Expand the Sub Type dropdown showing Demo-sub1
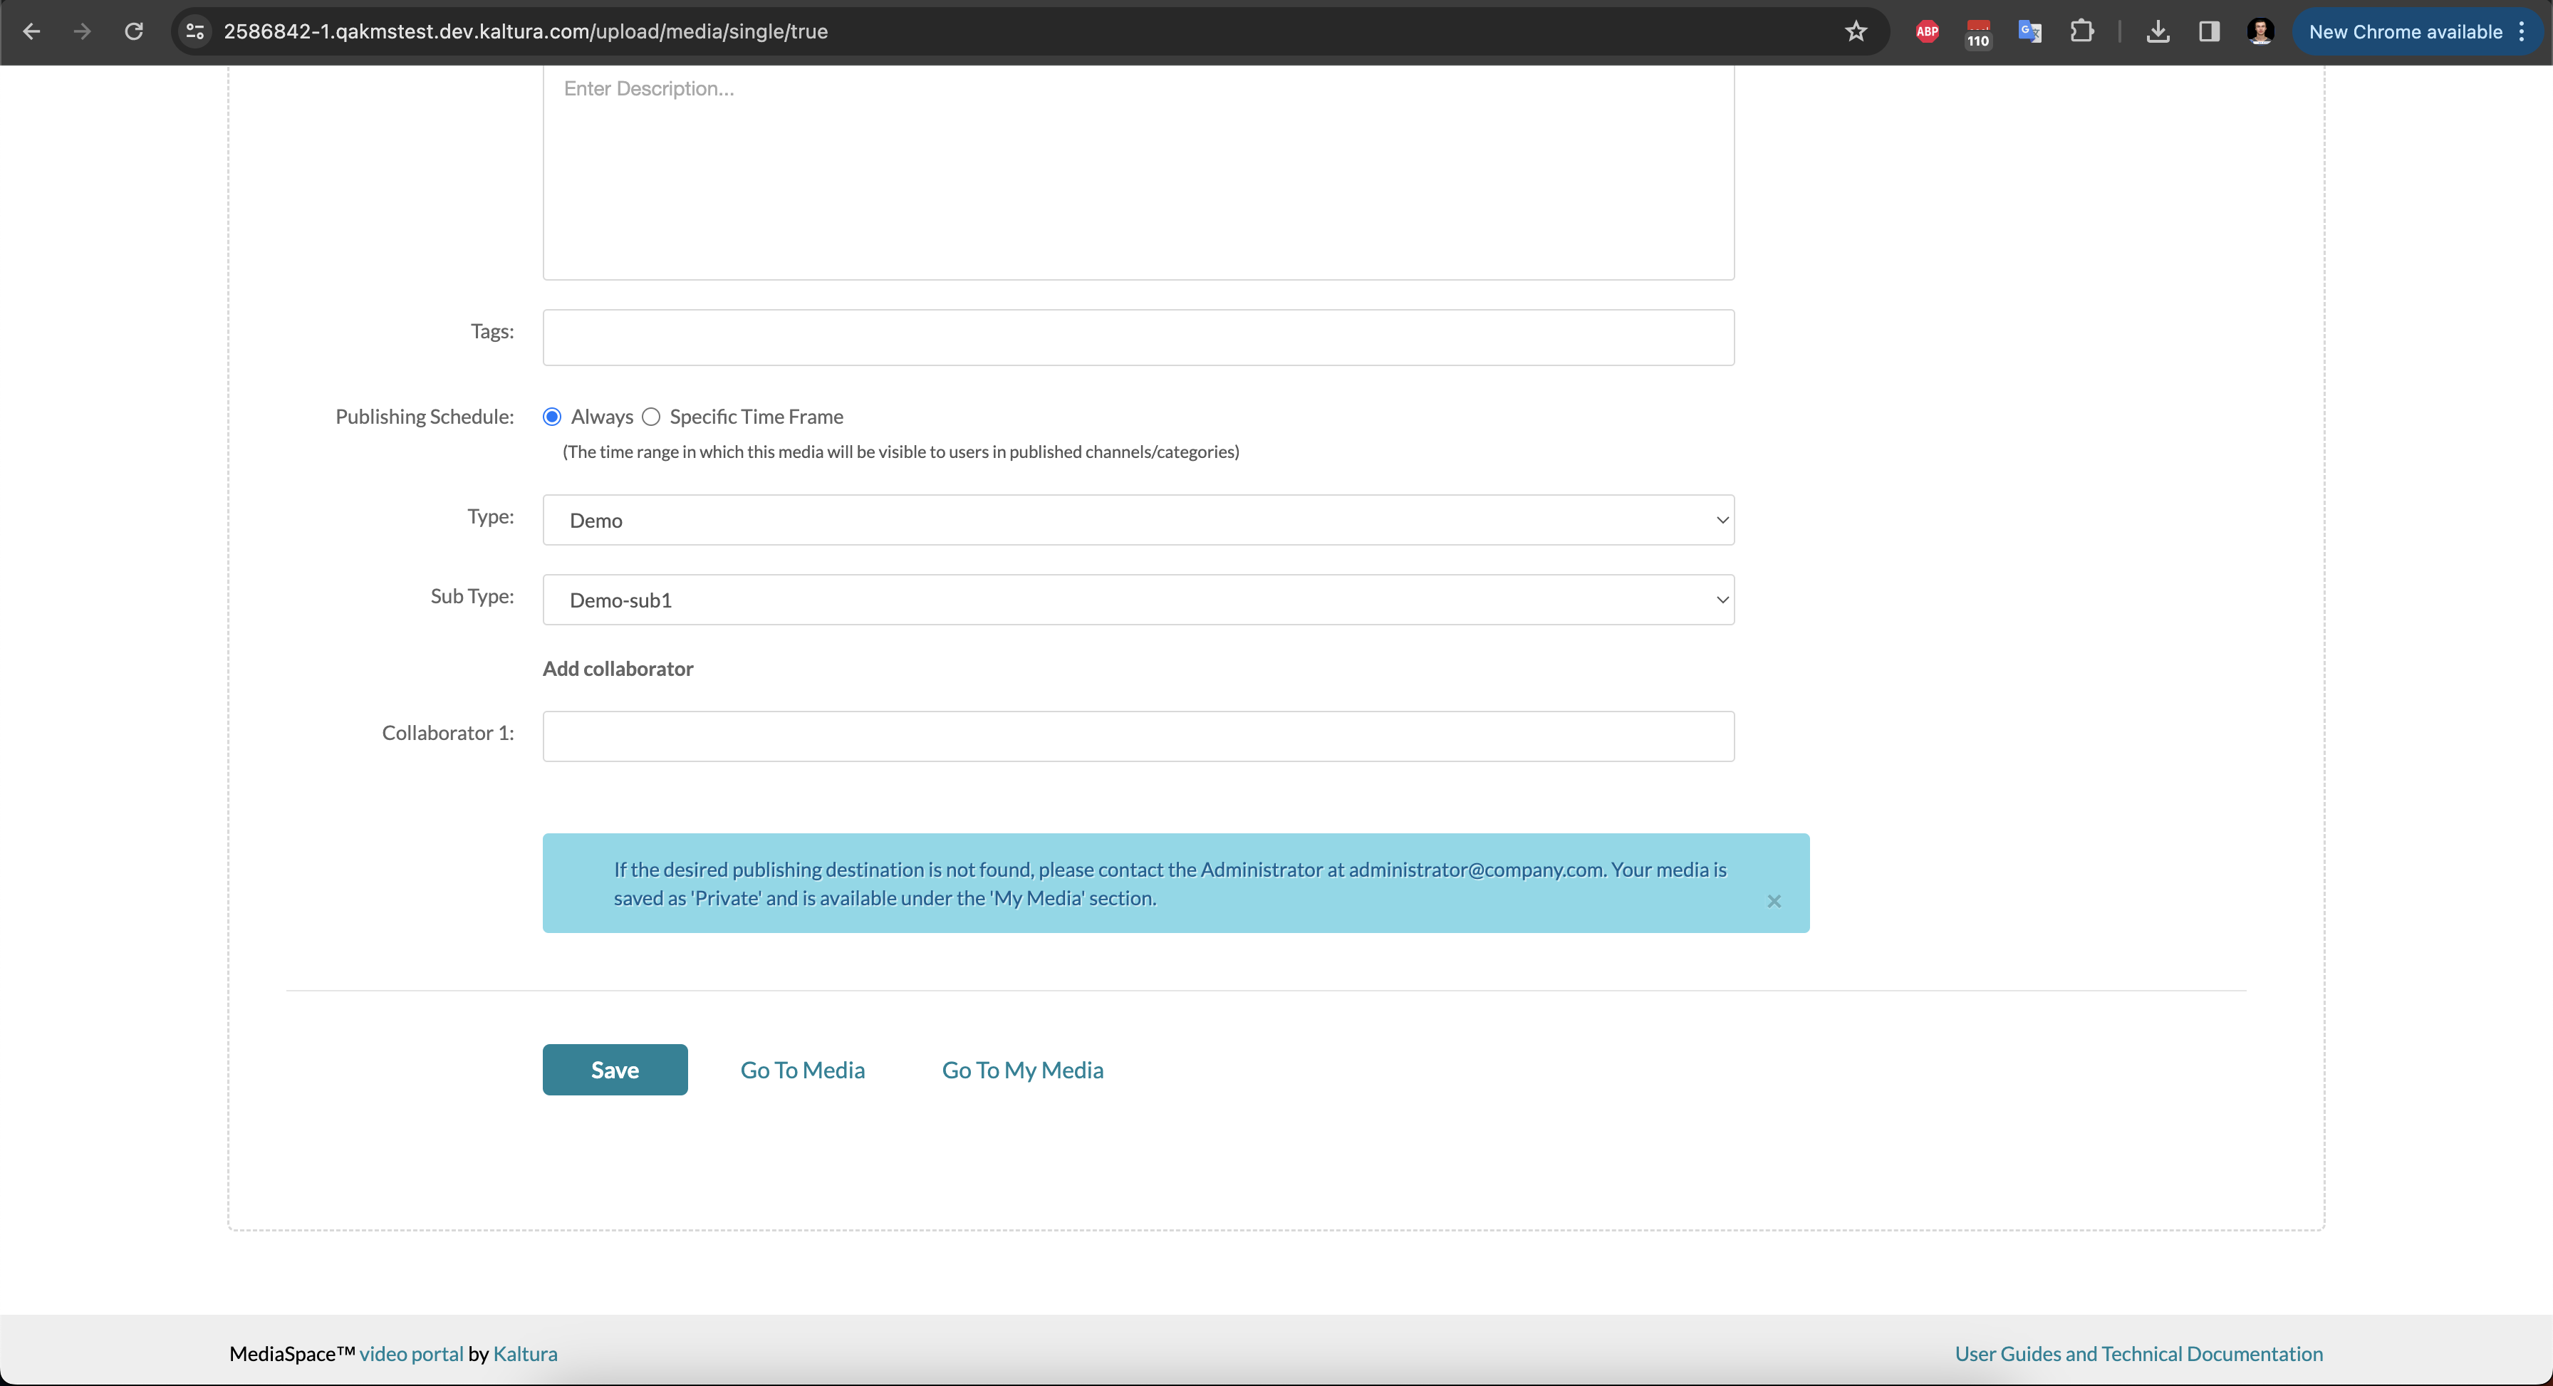The width and height of the screenshot is (2553, 1386). pyautogui.click(x=1138, y=600)
